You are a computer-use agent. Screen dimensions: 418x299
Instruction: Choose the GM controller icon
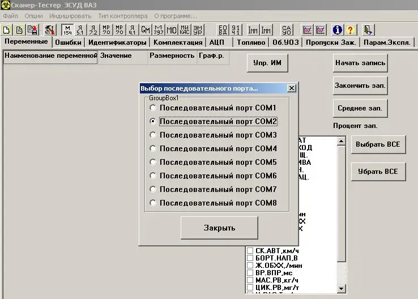(146, 30)
